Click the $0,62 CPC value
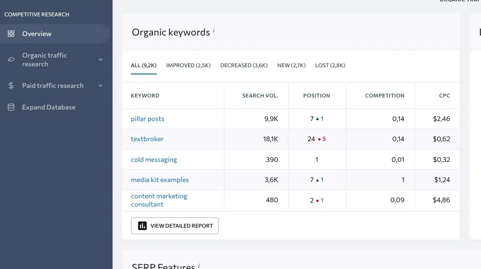 (x=442, y=139)
